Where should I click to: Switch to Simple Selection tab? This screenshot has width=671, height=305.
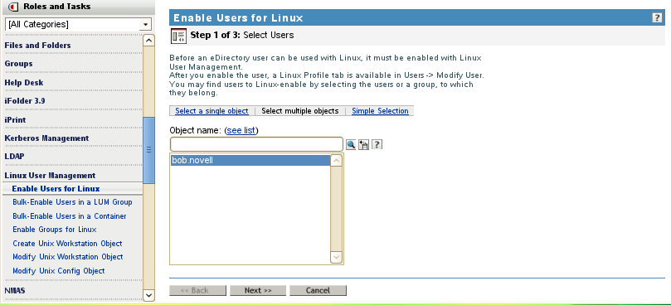click(x=380, y=111)
